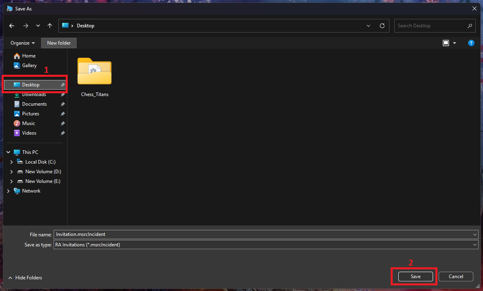Viewport: 483px width, 291px height.
Task: Click Hide Folders
Action: (25, 278)
